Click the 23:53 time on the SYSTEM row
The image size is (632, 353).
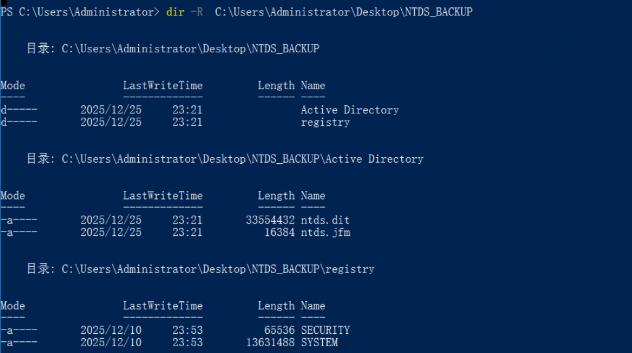pos(187,343)
